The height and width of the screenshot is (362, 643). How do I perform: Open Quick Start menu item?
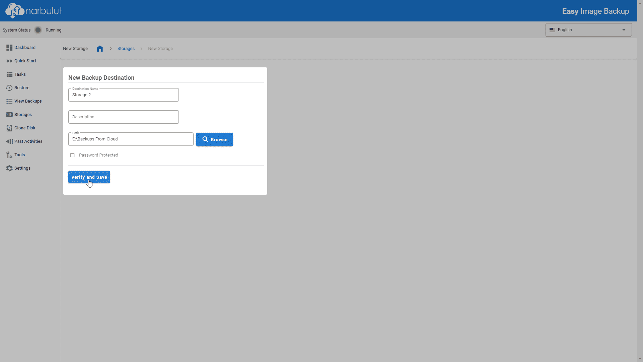click(x=25, y=61)
